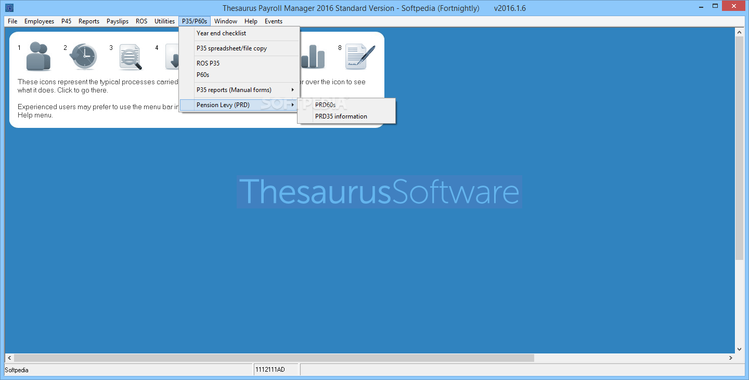Click the horizontal scrollbar thumb
749x380 pixels.
click(x=274, y=358)
